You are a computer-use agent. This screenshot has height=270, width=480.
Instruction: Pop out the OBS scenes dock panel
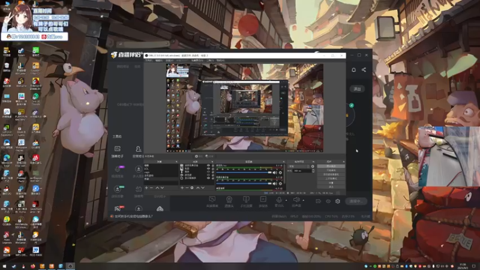coord(176,161)
